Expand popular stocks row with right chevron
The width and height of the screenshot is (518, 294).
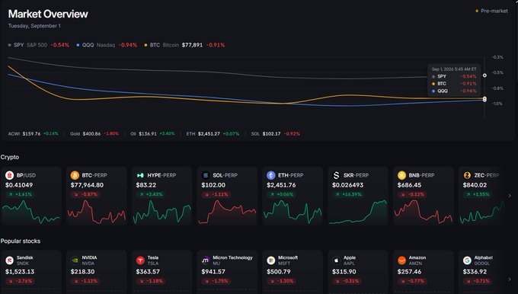point(510,280)
